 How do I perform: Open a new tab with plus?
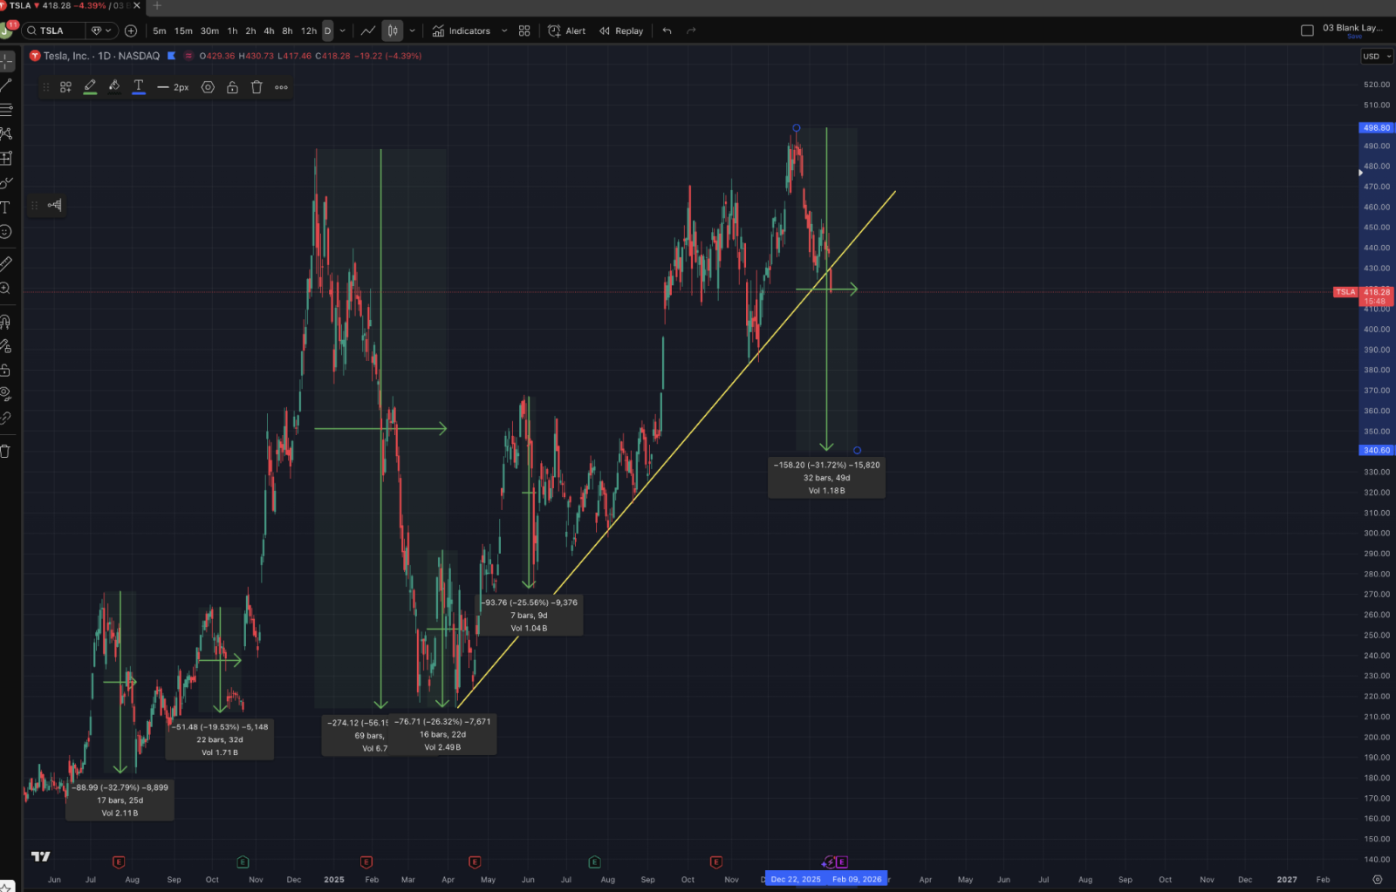pos(157,5)
